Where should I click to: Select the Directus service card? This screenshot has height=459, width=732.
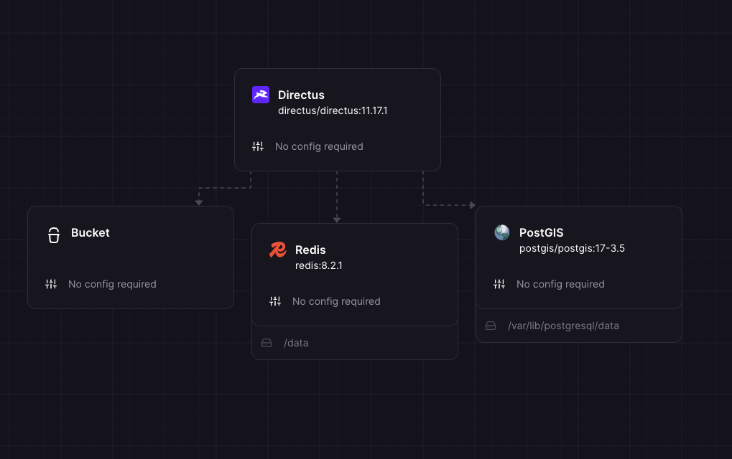(338, 120)
